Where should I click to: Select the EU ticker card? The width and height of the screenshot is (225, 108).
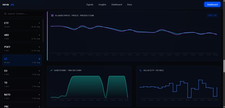22,72
